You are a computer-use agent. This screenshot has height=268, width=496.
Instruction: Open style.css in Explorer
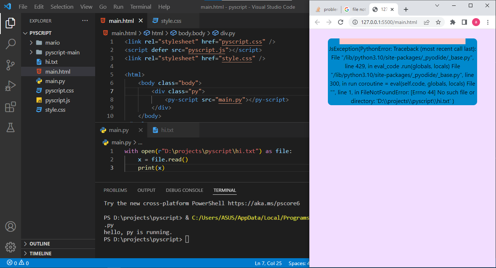click(x=58, y=110)
